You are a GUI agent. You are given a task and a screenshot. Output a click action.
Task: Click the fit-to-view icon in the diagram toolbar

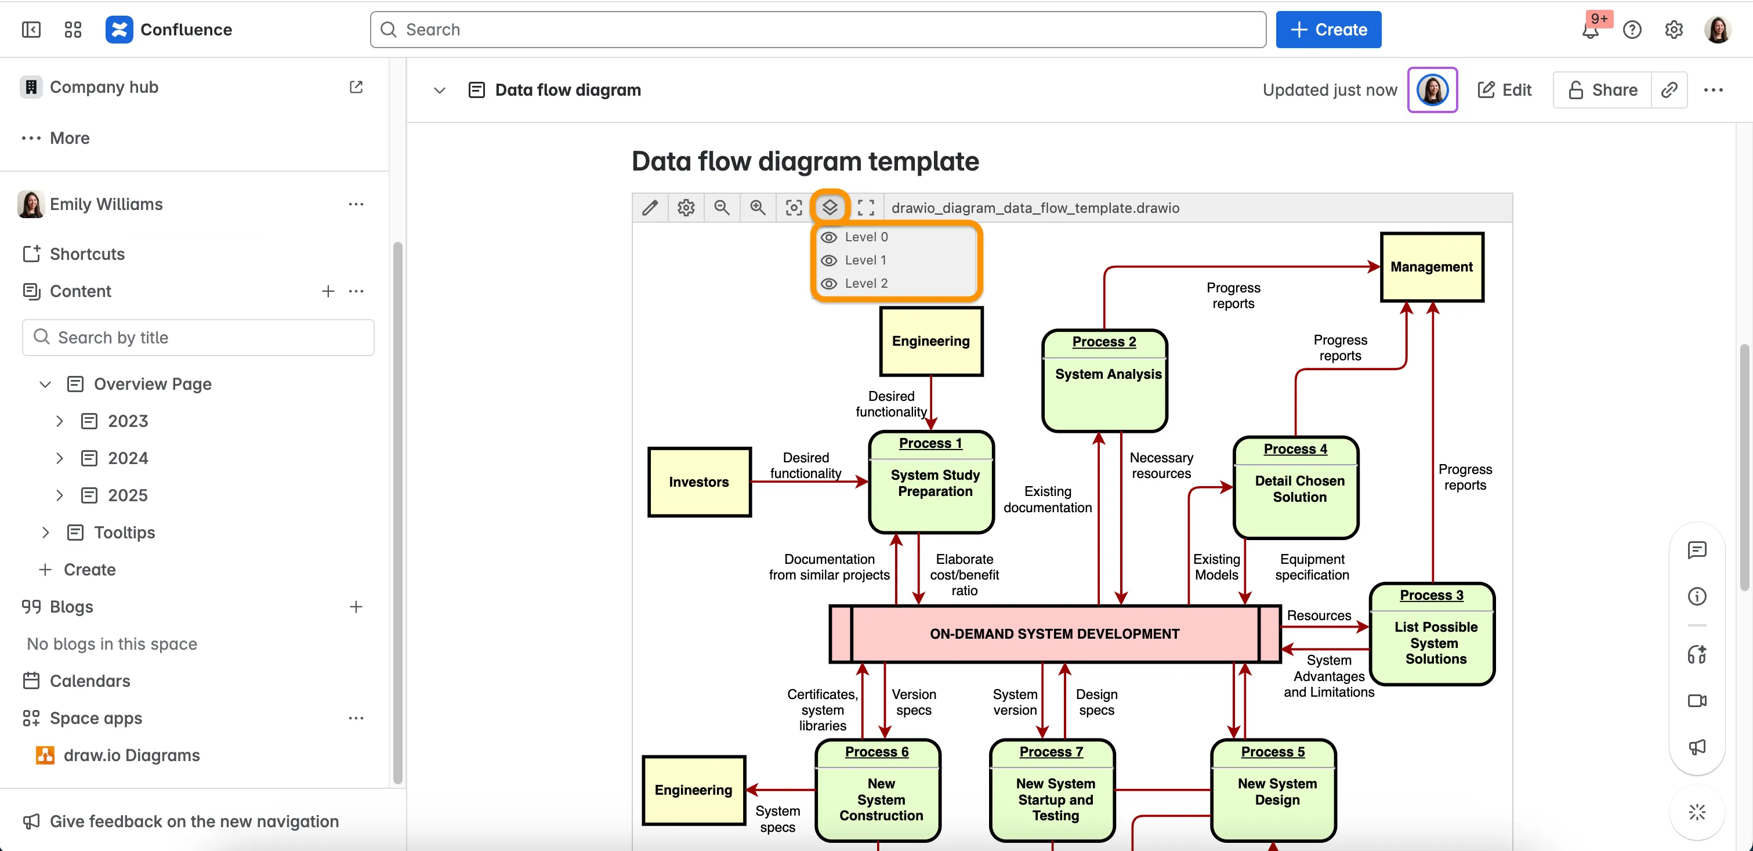click(794, 208)
